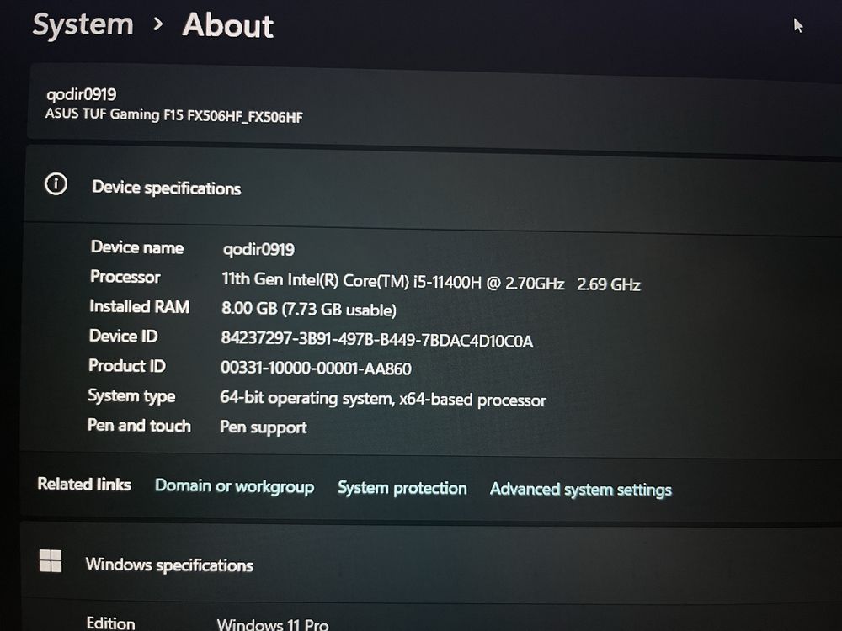Select 8.00 GB installed RAM value

(x=308, y=309)
